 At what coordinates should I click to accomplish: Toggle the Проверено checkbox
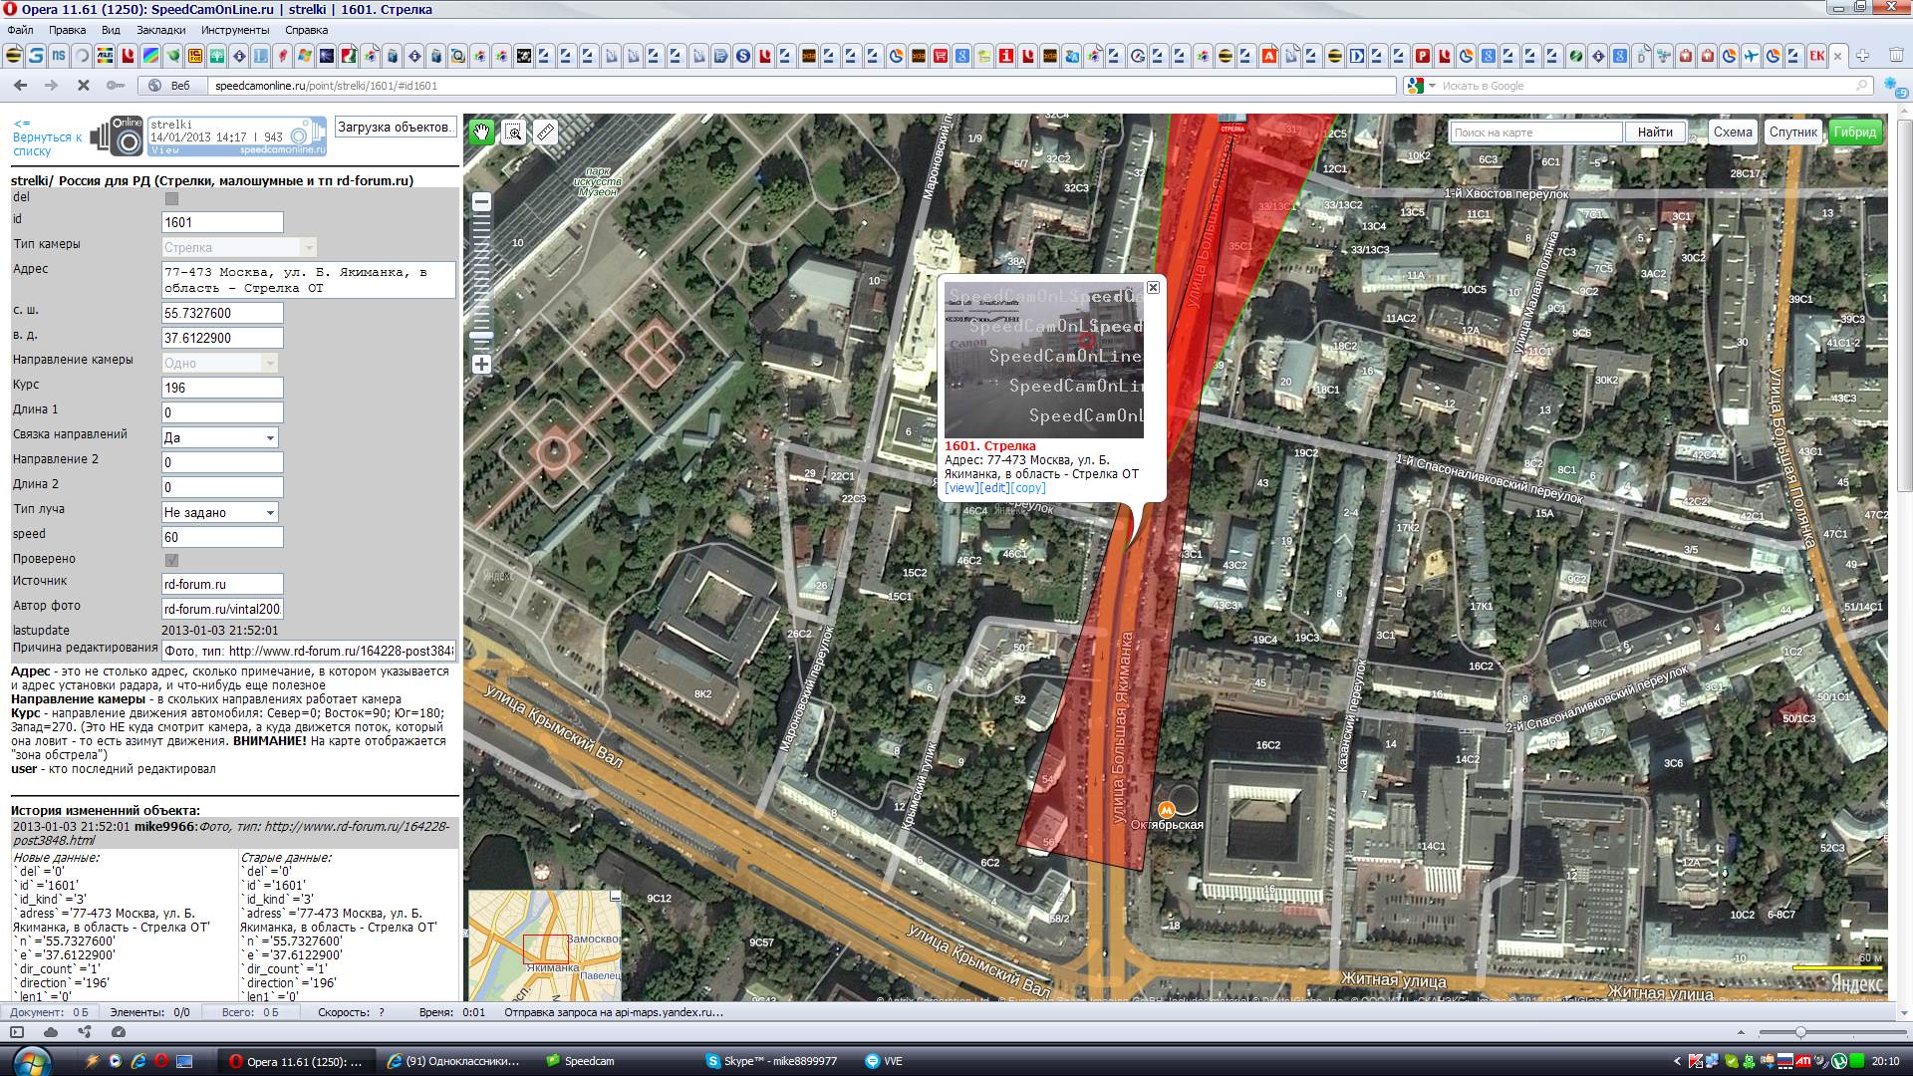click(x=171, y=560)
